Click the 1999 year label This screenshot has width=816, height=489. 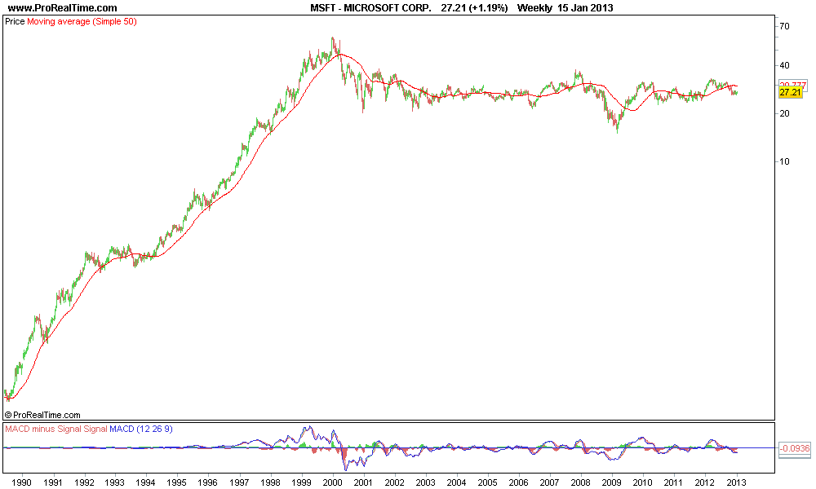pyautogui.click(x=301, y=482)
